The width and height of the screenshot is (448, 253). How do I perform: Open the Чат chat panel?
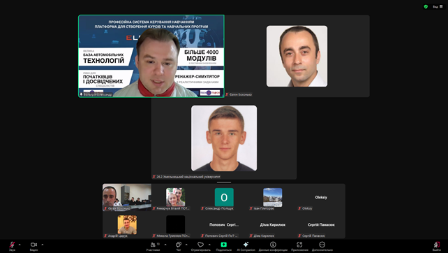coord(179,245)
